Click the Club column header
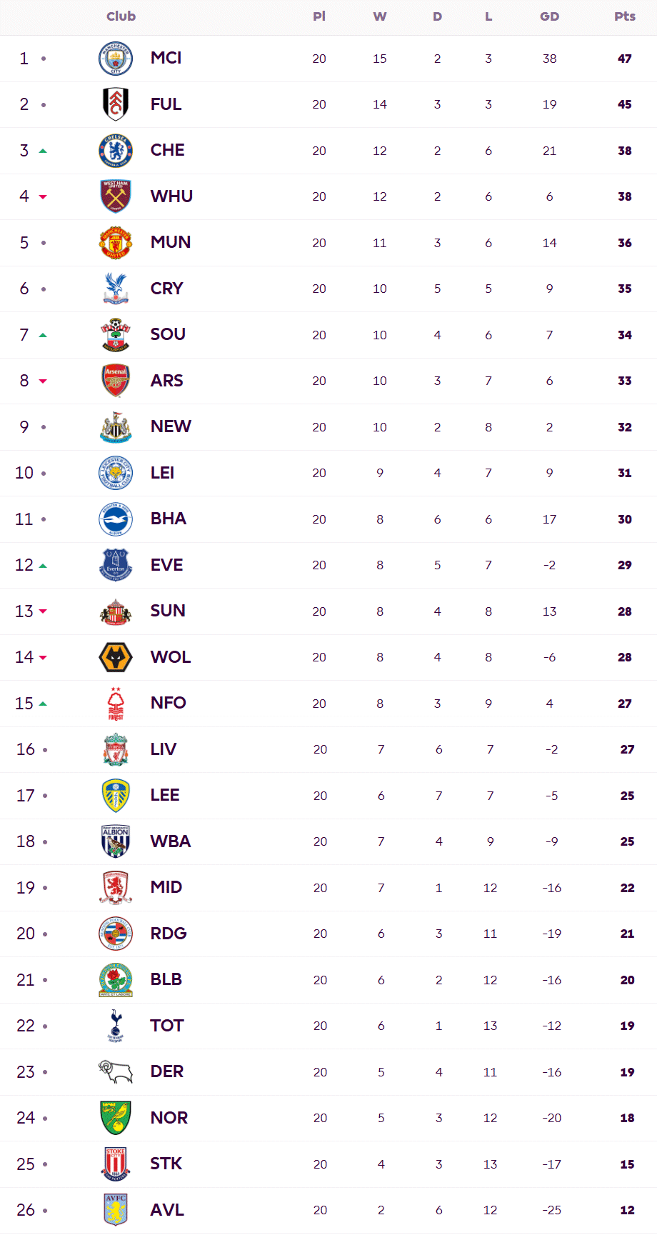Image resolution: width=657 pixels, height=1240 pixels. tap(121, 16)
